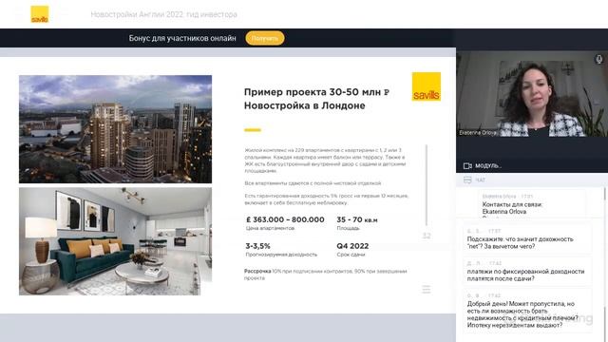Click the Savills logo on the slide
The height and width of the screenshot is (342, 608).
pyautogui.click(x=427, y=86)
